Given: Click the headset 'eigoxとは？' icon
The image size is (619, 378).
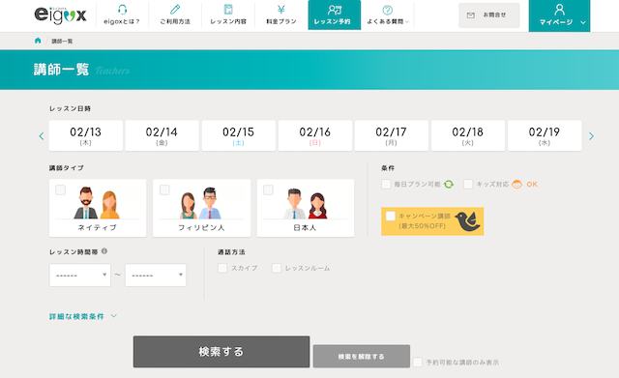Looking at the screenshot, I should coord(123,10).
